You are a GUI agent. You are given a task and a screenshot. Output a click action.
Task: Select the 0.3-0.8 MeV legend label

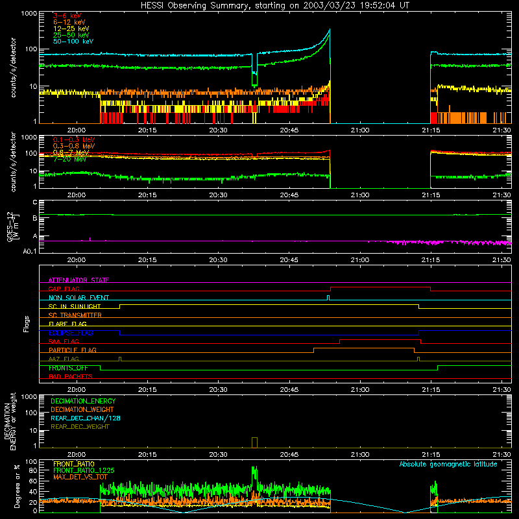pyautogui.click(x=74, y=146)
